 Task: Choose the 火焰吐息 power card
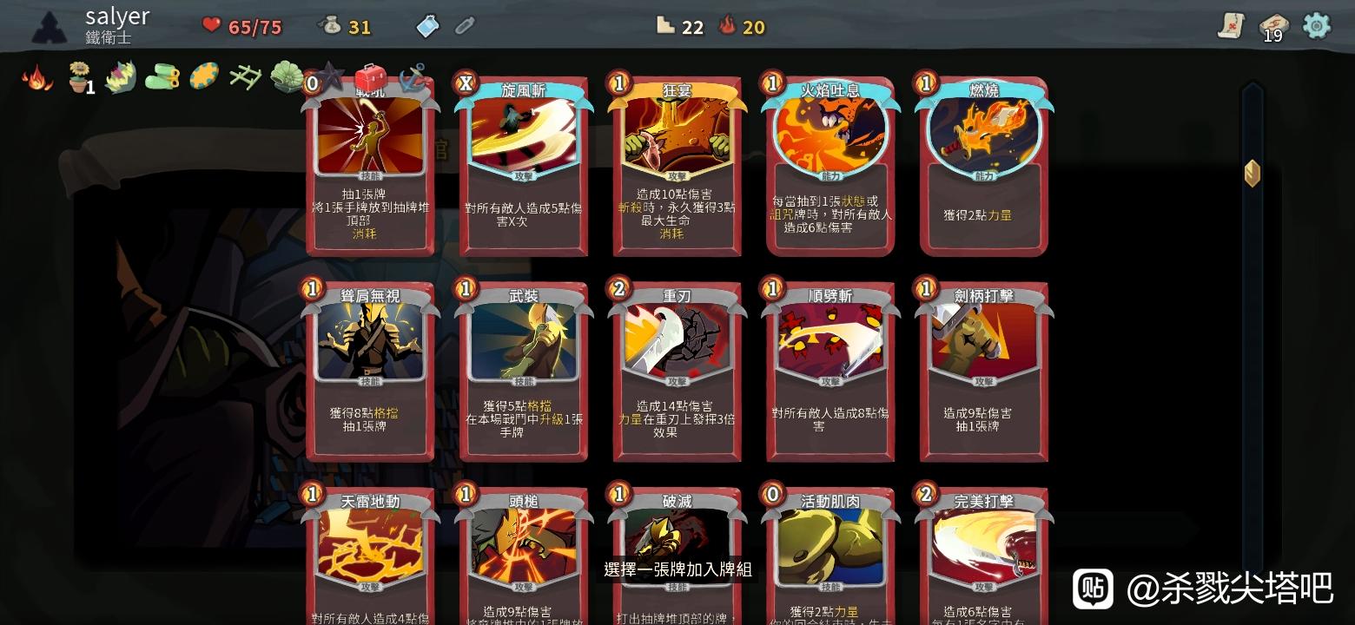830,166
